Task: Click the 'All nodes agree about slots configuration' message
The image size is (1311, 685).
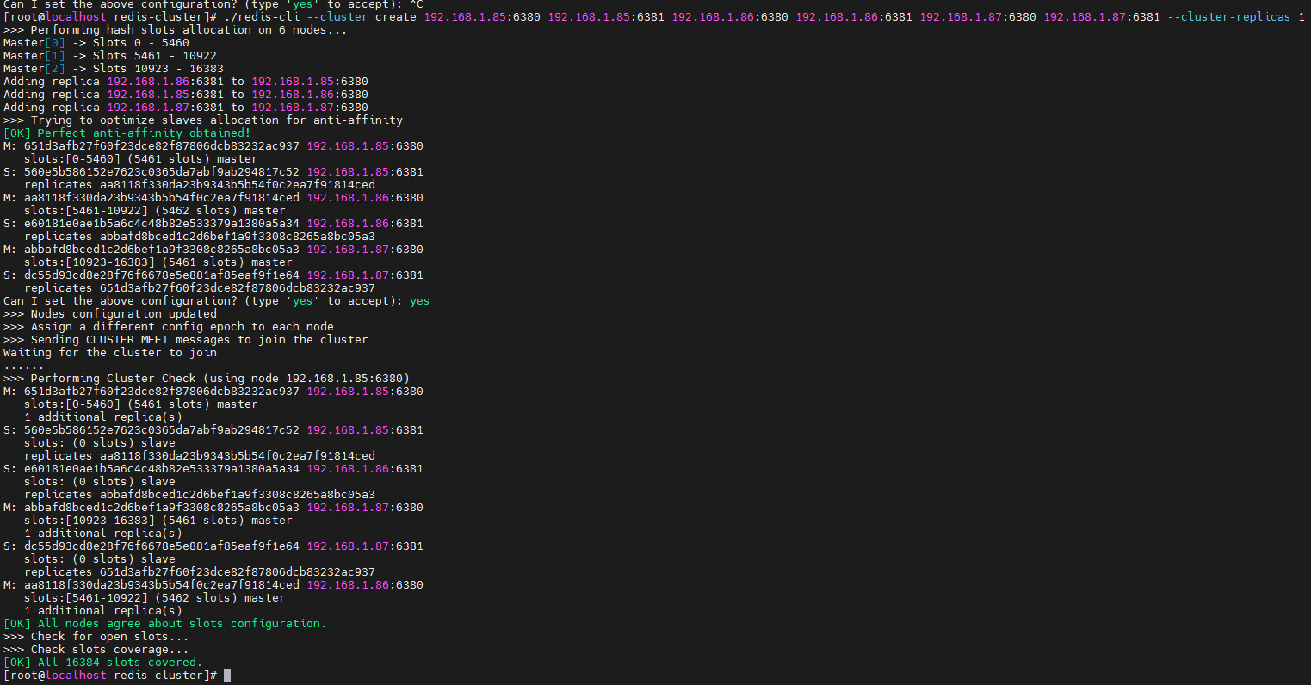Action: pos(165,624)
